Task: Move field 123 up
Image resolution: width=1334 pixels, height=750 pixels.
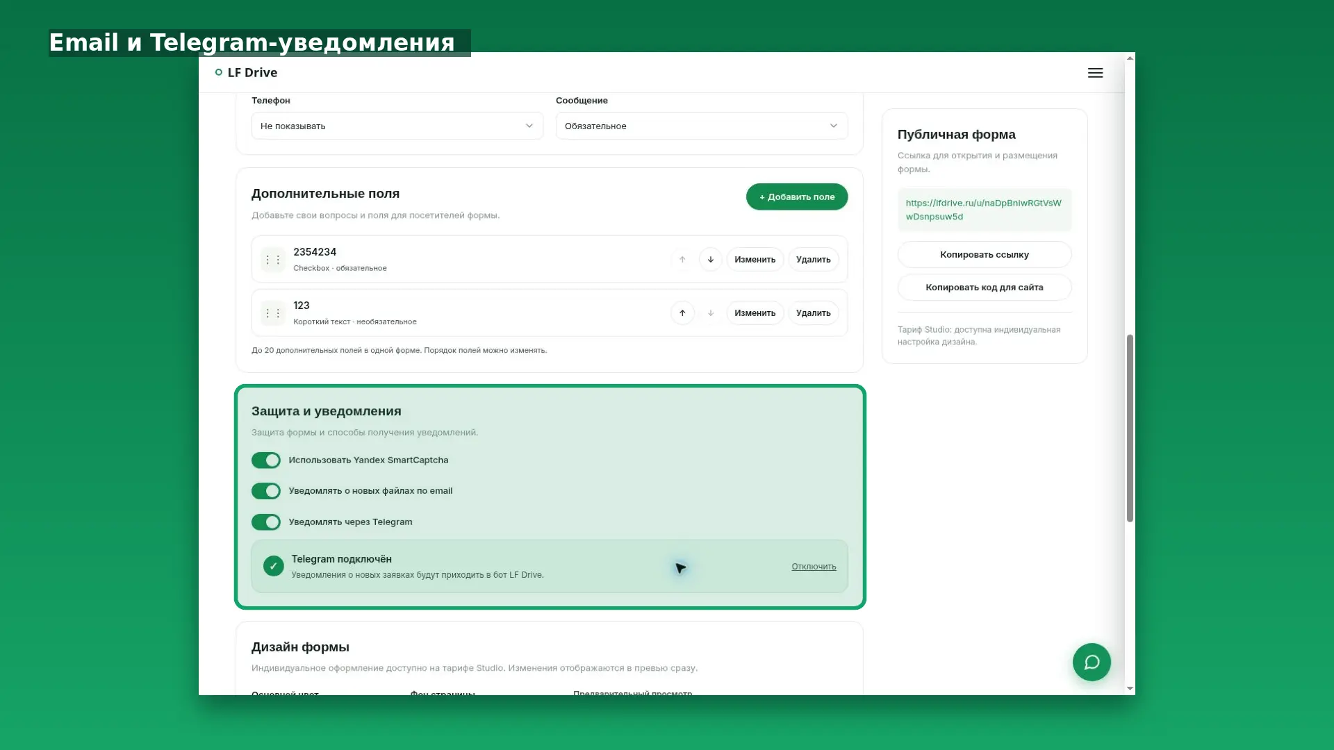Action: 682,313
